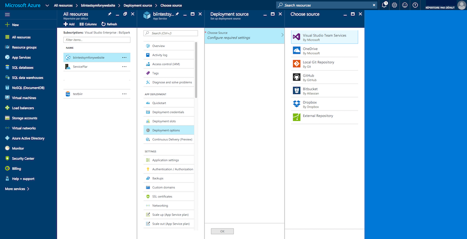Open the help question mark icon
The height and width of the screenshot is (239, 467).
coord(415,5)
